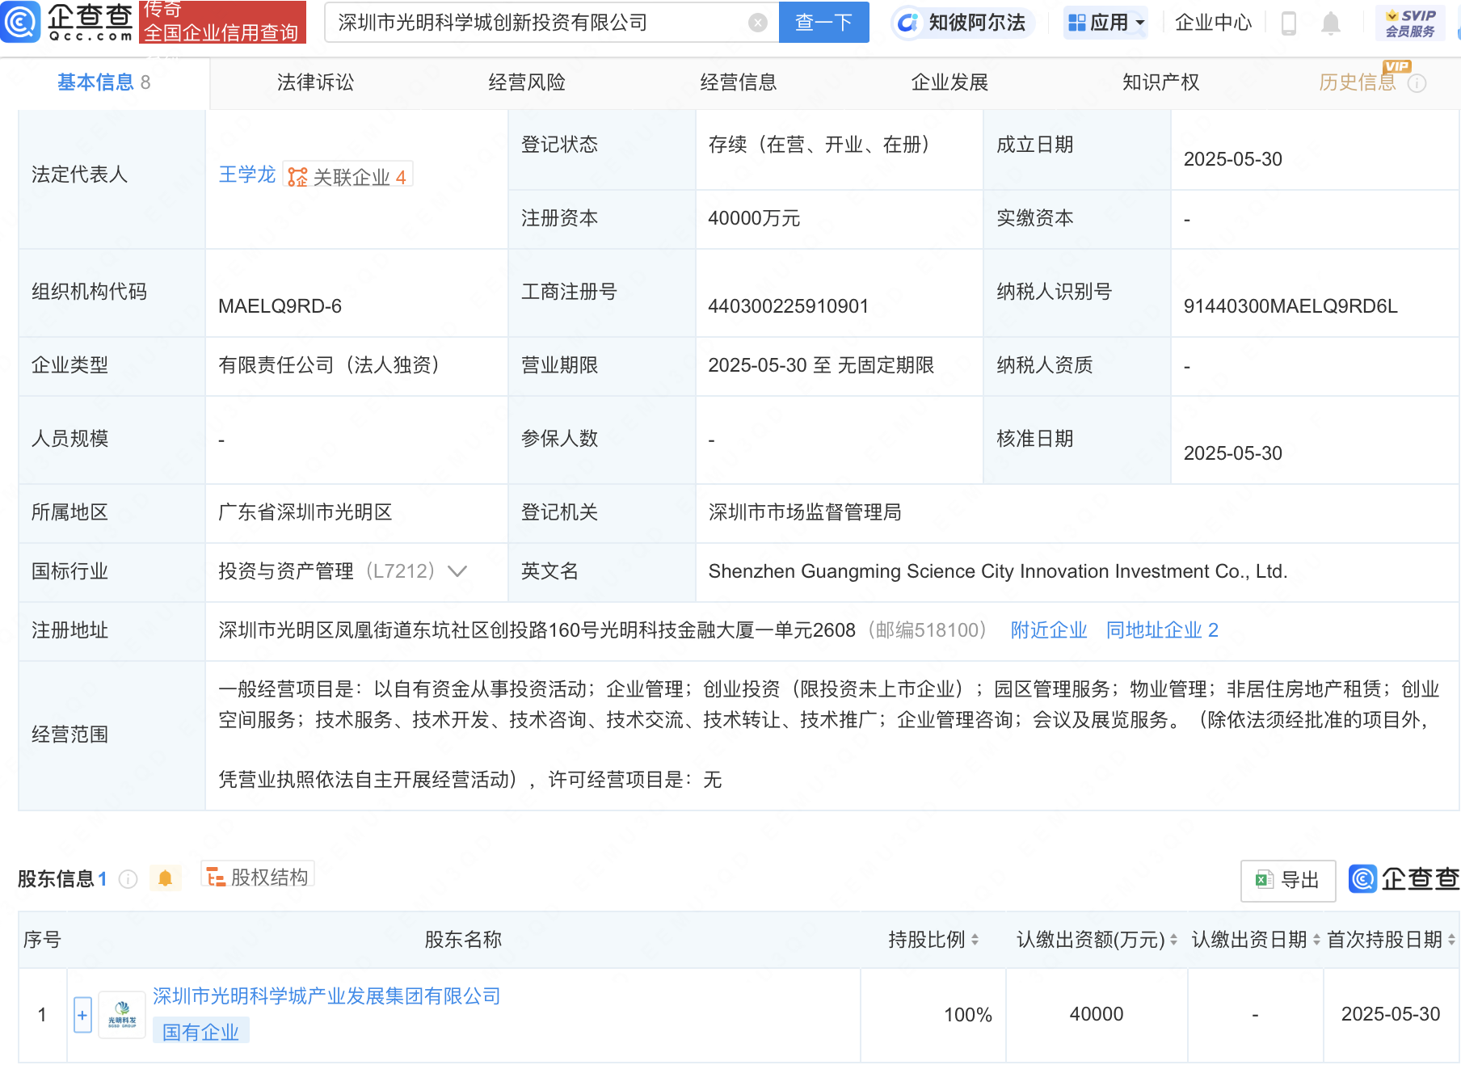Switch to 法律诉讼 tab
Image resolution: width=1461 pixels, height=1065 pixels.
(x=315, y=82)
